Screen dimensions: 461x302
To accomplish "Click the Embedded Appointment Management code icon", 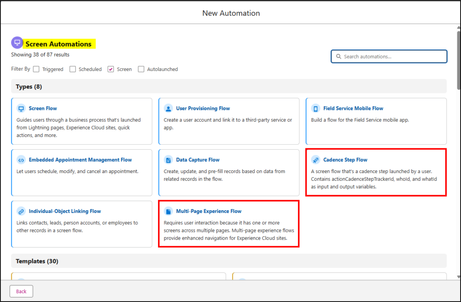I will point(21,160).
